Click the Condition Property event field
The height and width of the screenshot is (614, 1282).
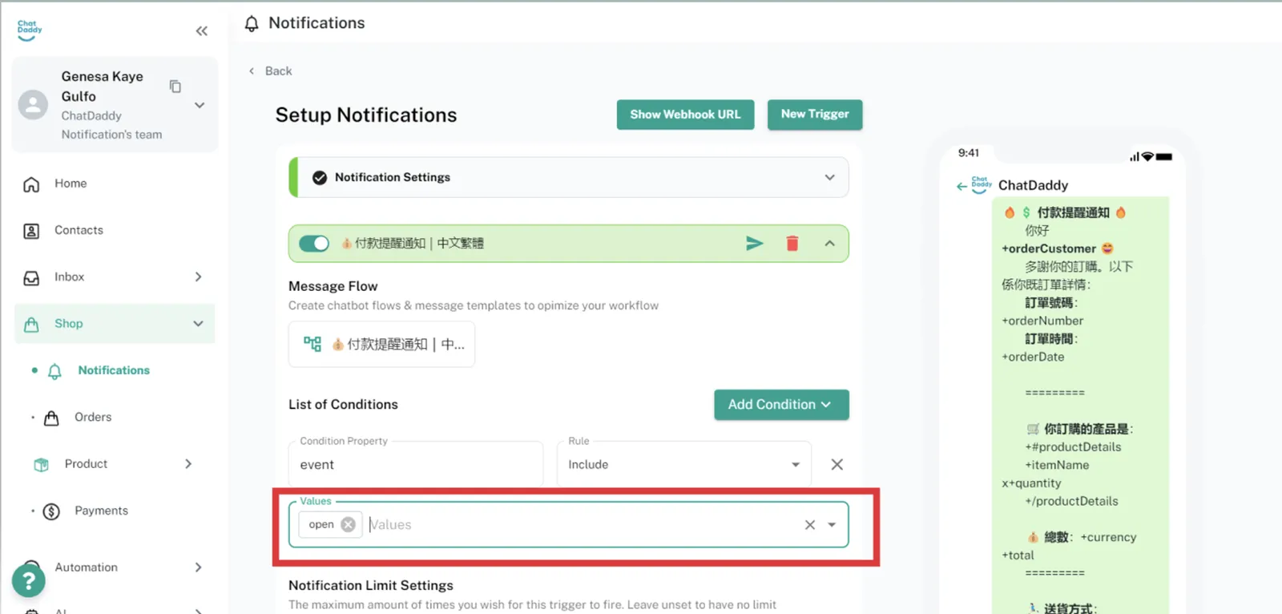415,465
